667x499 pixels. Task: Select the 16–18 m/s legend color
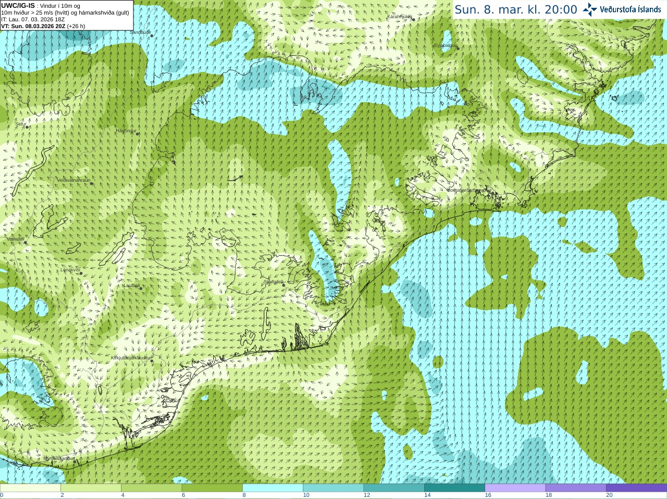[x=515, y=488]
